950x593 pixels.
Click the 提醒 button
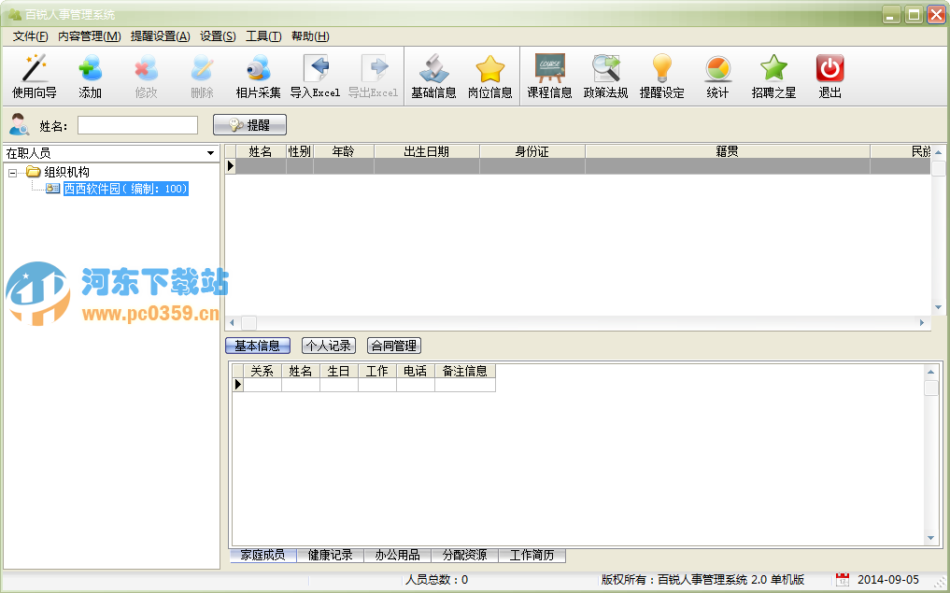click(x=249, y=125)
